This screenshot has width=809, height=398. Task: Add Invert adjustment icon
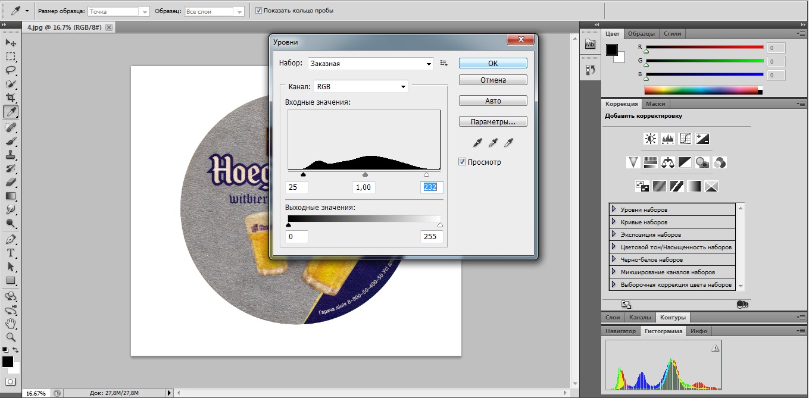[642, 186]
